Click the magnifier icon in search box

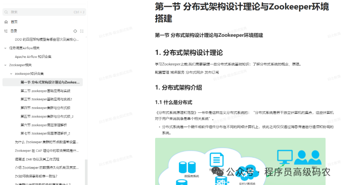pyautogui.click(x=6, y=12)
